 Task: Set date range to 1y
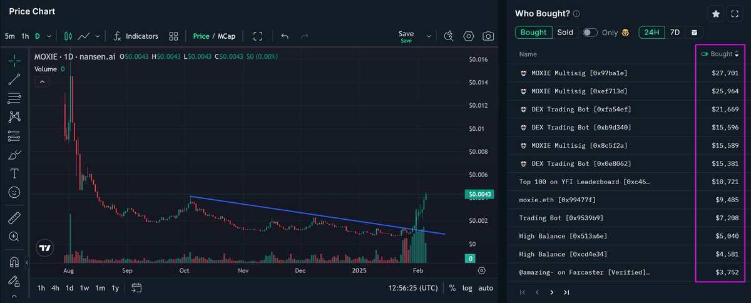(115, 288)
